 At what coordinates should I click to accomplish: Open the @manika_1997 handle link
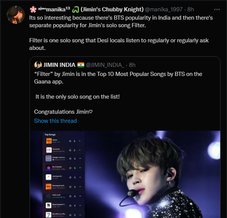(x=164, y=9)
